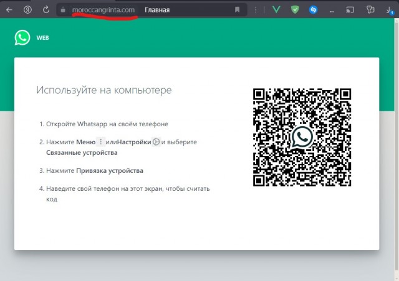Open the Yandex home button
This screenshot has height=281, width=399.
[27, 10]
